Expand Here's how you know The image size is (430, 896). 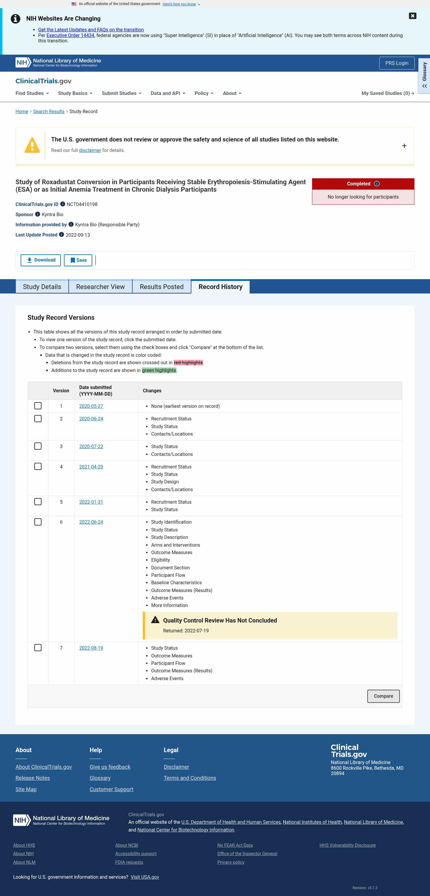(181, 4)
